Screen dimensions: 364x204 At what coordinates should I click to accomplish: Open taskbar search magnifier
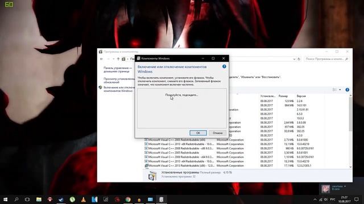[16, 199]
